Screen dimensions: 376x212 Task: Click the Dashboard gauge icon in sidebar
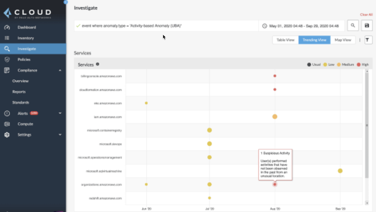[7, 27]
